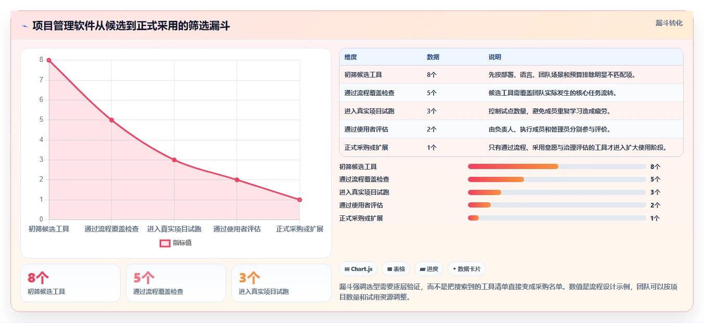Open the 8个 初筛候选工具 data card
The height and width of the screenshot is (323, 704).
(70, 283)
